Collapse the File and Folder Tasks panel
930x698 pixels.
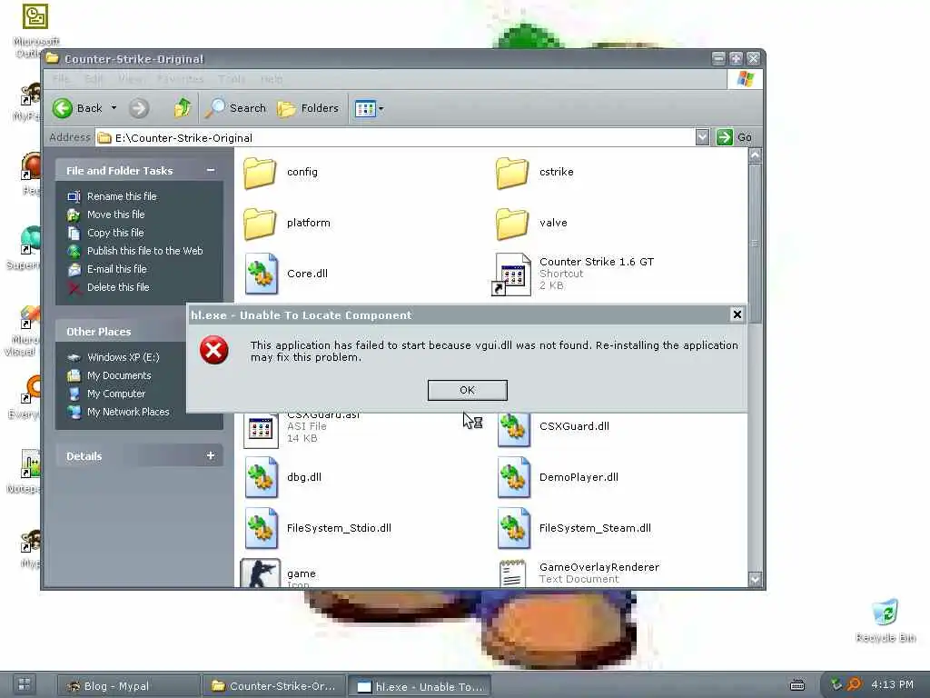pos(211,170)
